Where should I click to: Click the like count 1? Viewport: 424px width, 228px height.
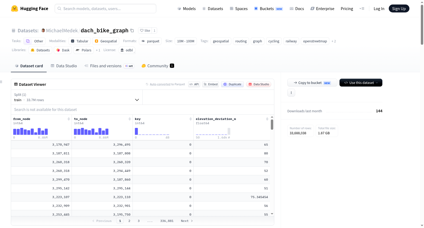click(x=154, y=30)
